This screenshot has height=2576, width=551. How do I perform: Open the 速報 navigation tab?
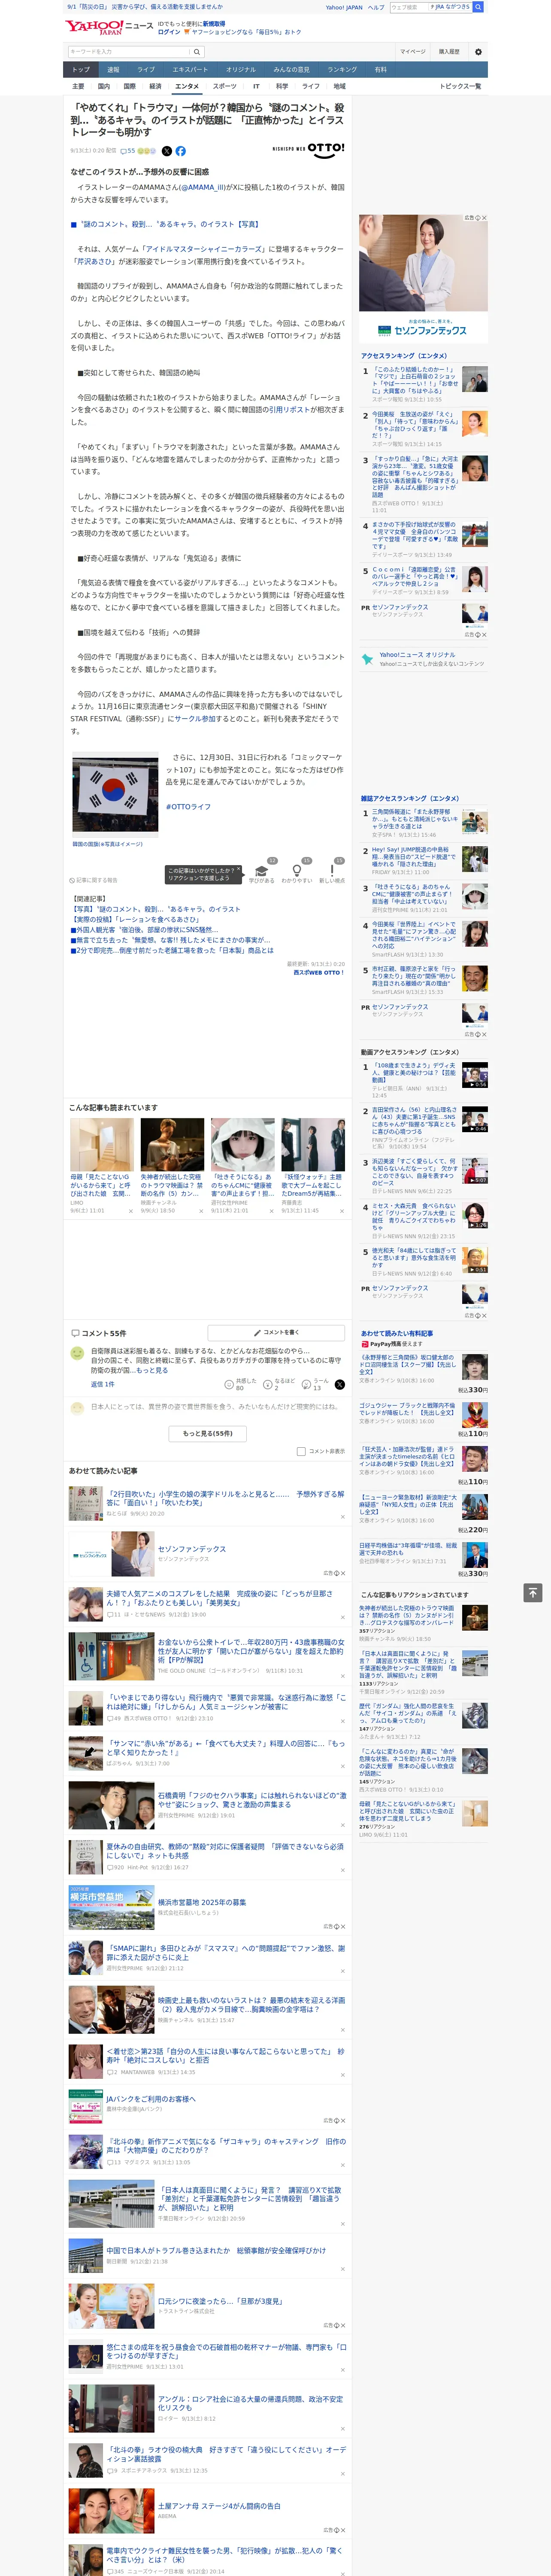113,70
